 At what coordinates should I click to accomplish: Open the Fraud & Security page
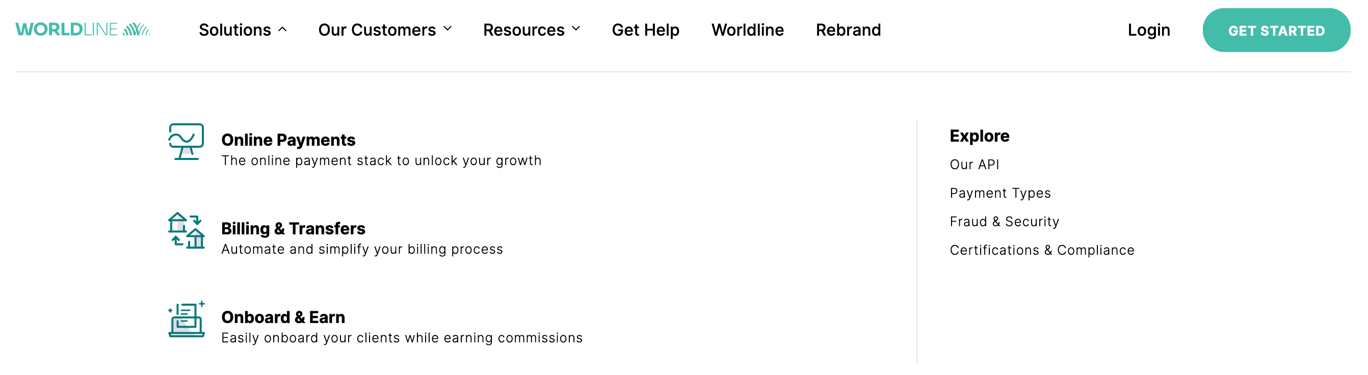1004,222
